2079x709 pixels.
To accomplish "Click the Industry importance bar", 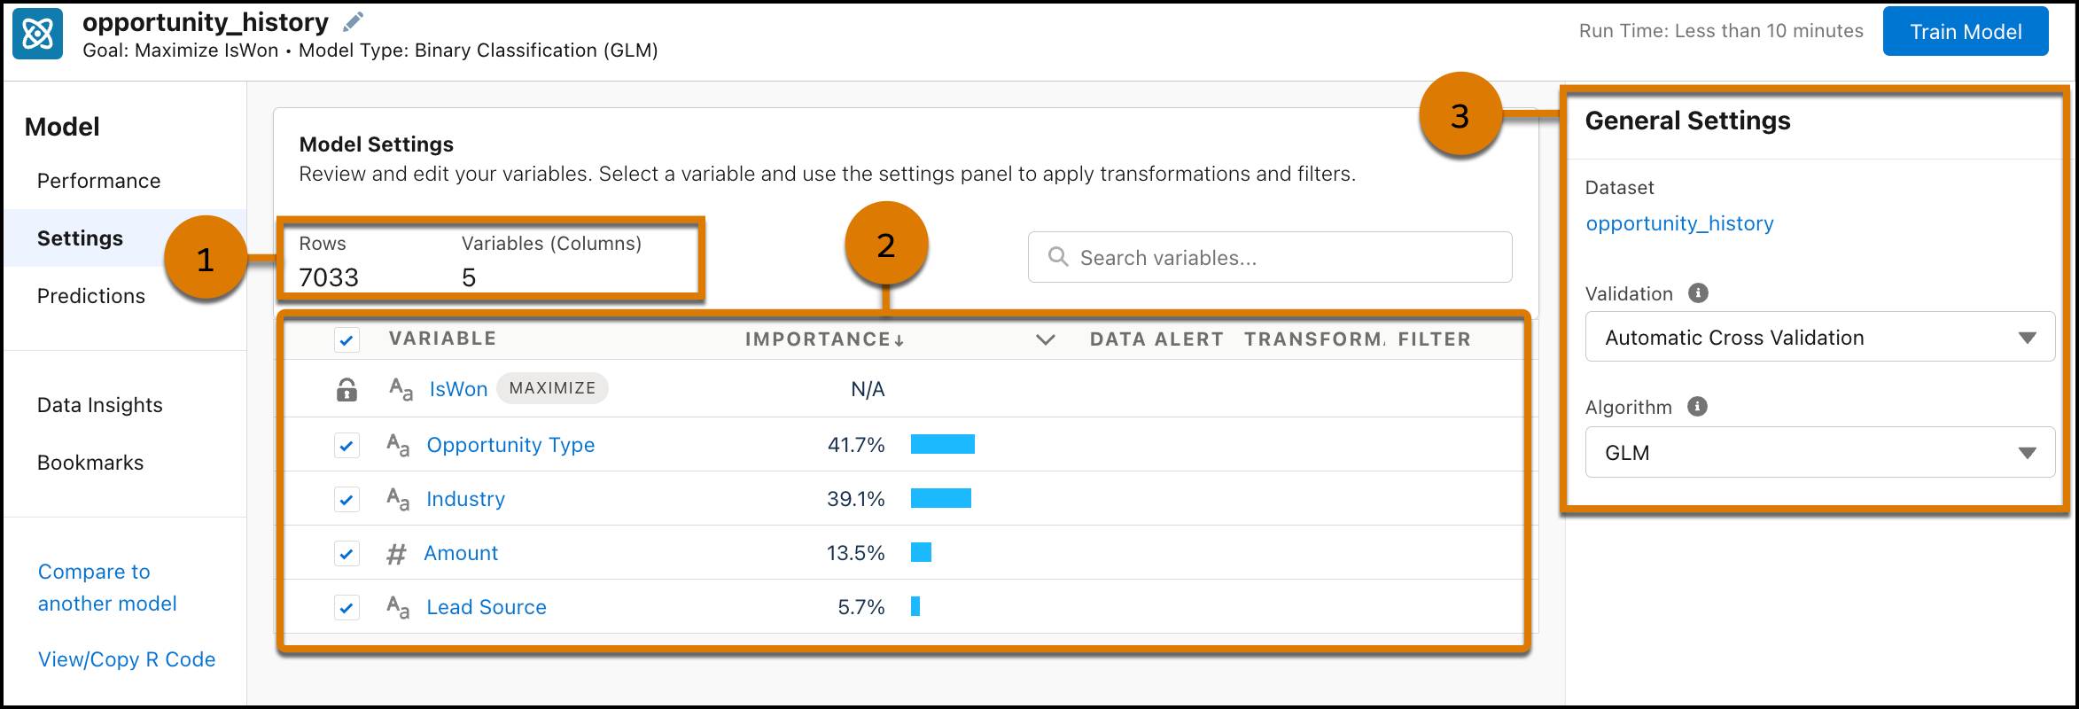I will tap(942, 498).
